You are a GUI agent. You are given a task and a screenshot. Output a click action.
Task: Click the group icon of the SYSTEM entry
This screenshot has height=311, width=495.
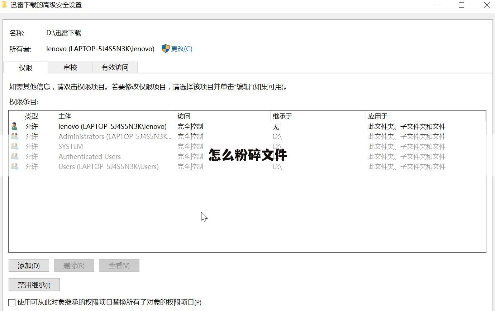pyautogui.click(x=14, y=146)
